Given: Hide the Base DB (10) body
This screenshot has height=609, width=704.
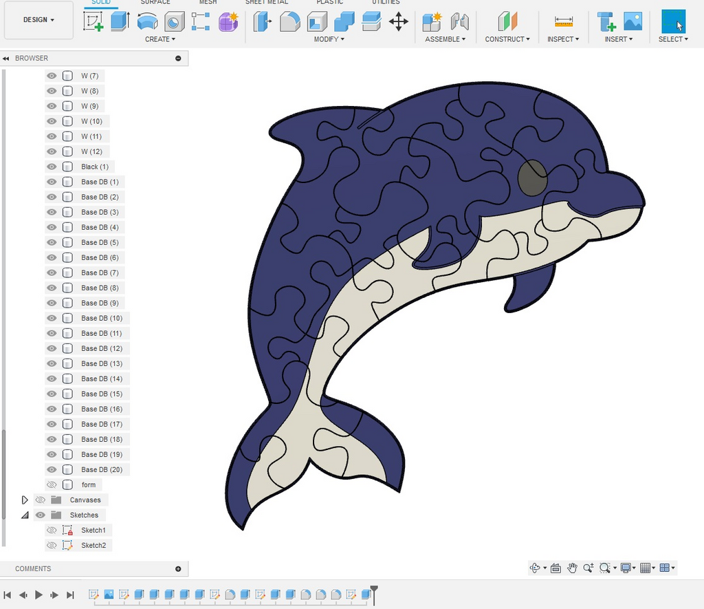Looking at the screenshot, I should pyautogui.click(x=52, y=318).
